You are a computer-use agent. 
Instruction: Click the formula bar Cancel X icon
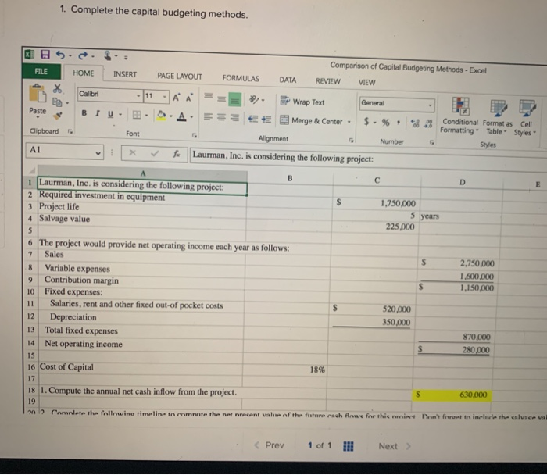[x=132, y=152]
